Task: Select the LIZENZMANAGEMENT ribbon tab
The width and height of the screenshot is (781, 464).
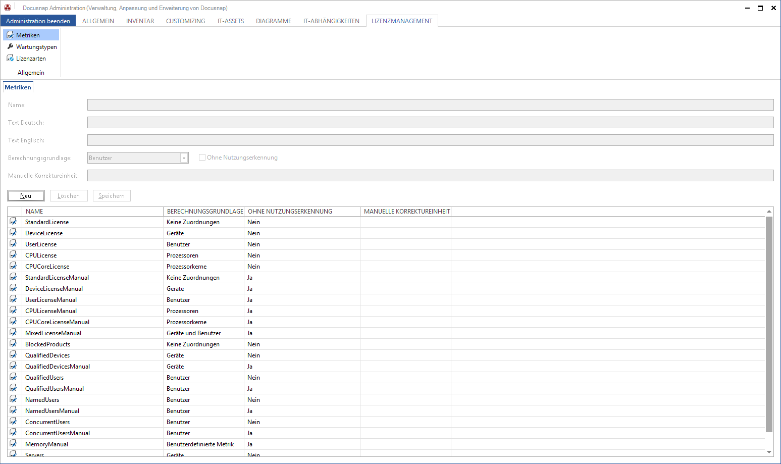Action: (402, 21)
